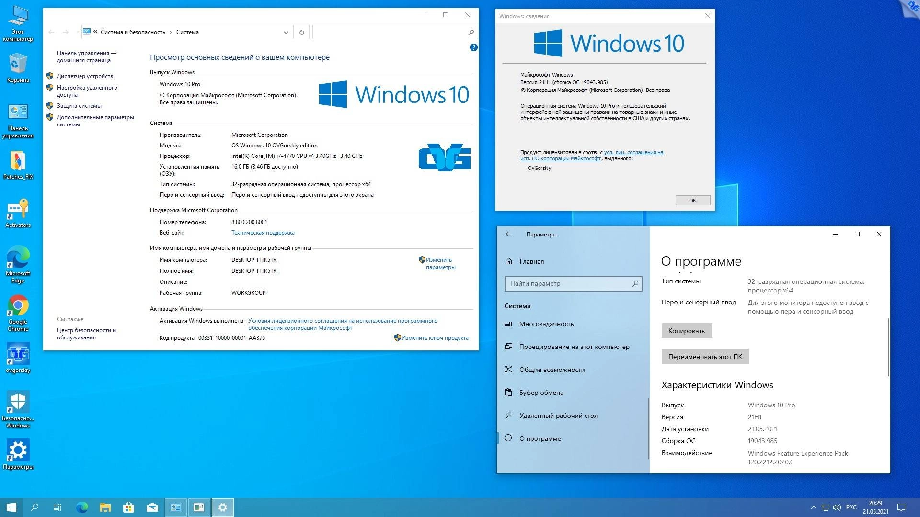Open Microsoft Store from the taskbar

[128, 507]
